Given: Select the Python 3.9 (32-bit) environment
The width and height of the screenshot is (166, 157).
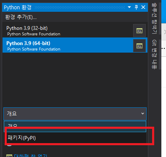Looking at the screenshot, I should 68,30.
